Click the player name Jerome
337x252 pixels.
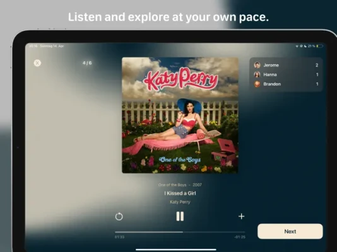(271, 65)
